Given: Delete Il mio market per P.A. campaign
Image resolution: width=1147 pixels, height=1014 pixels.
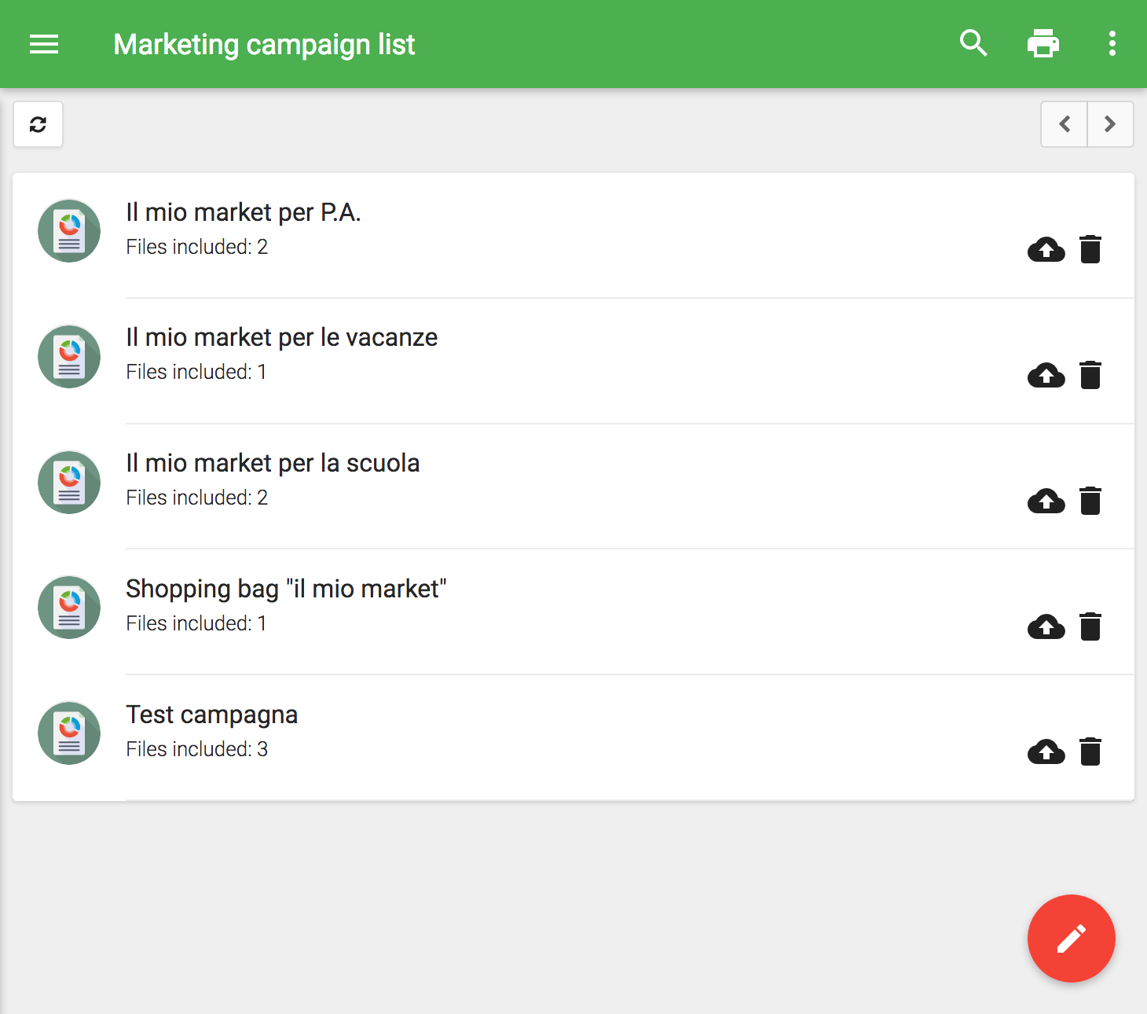Looking at the screenshot, I should [1090, 249].
